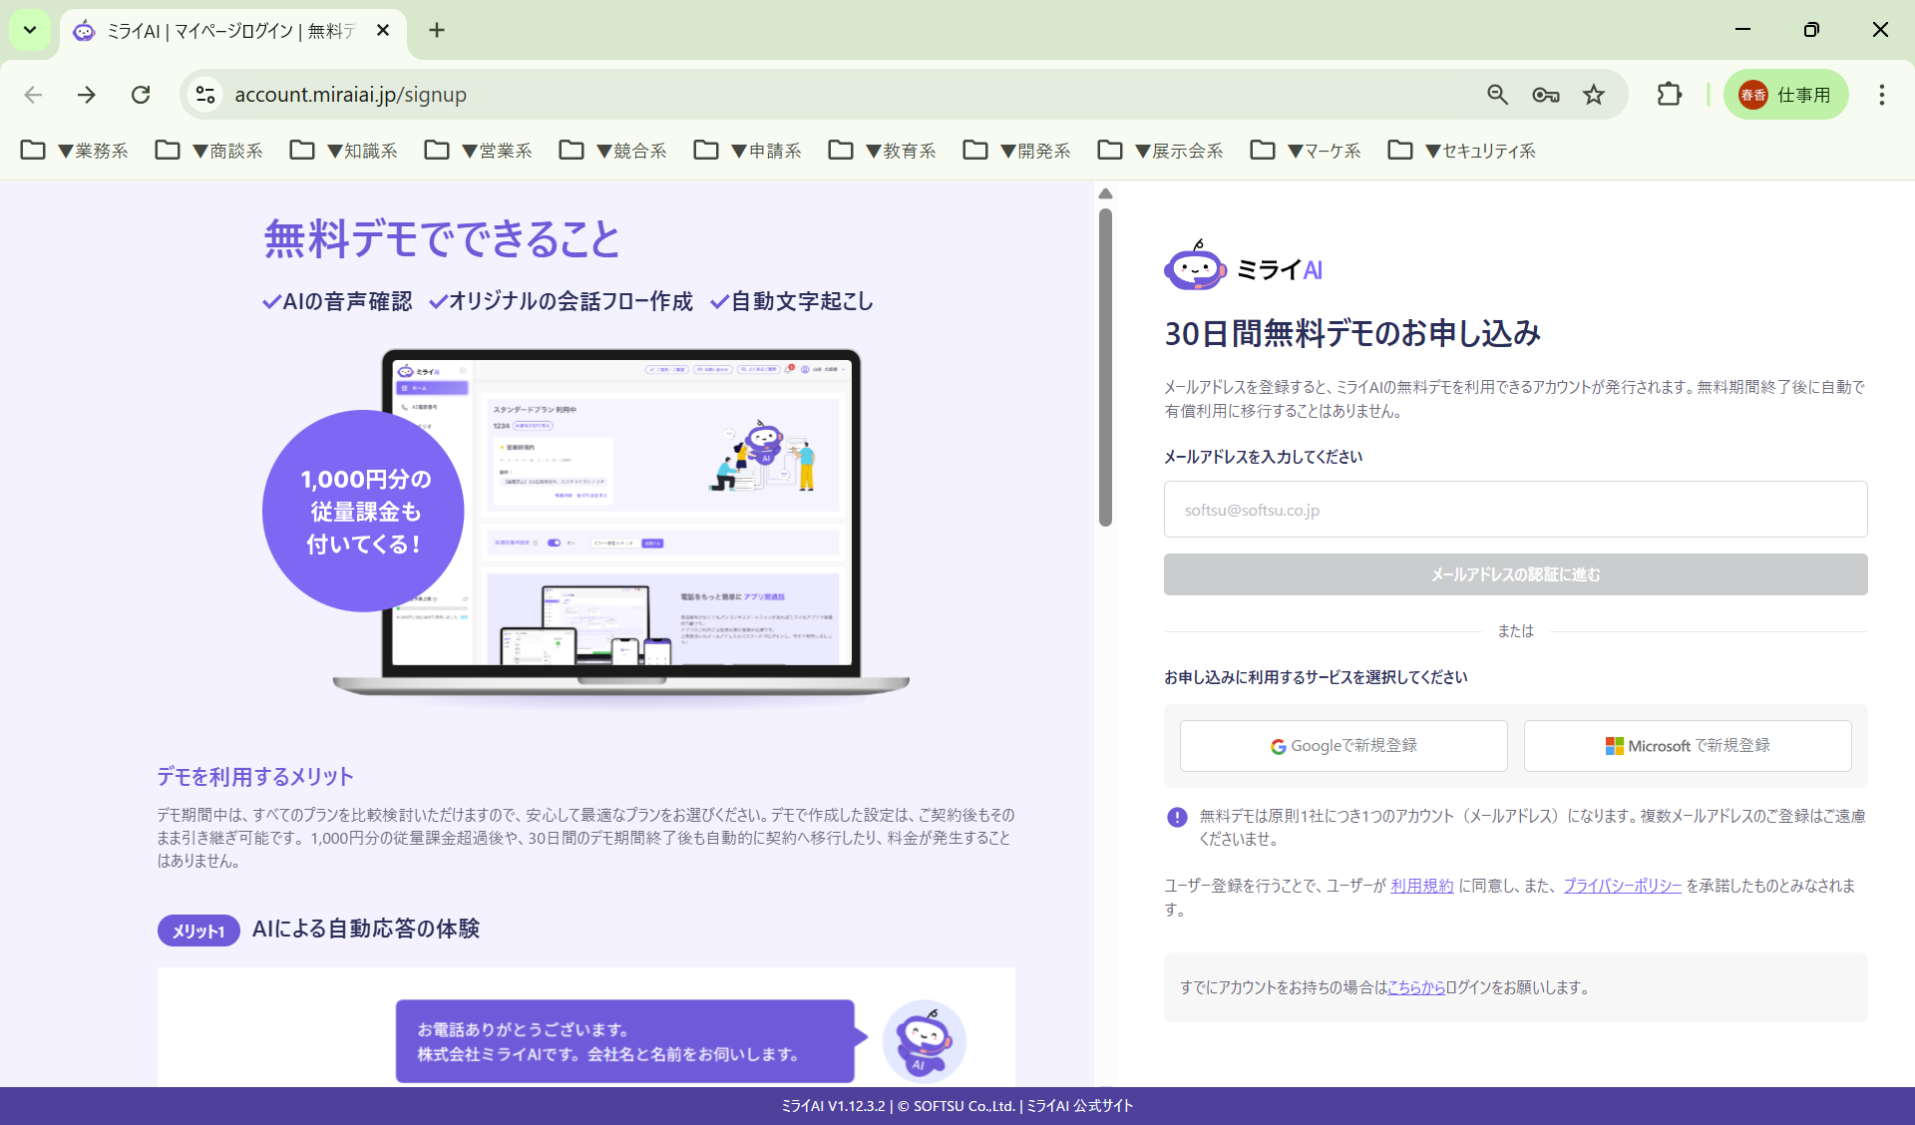Close the ミライAI browser tab

point(383,31)
